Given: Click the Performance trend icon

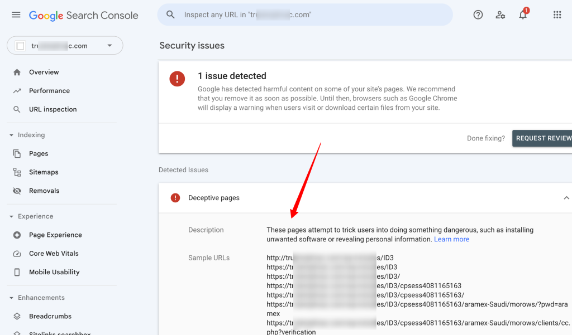Looking at the screenshot, I should pyautogui.click(x=17, y=91).
